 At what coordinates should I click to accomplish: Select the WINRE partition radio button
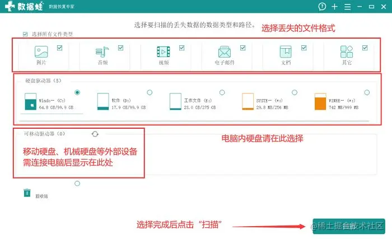coord(367,92)
